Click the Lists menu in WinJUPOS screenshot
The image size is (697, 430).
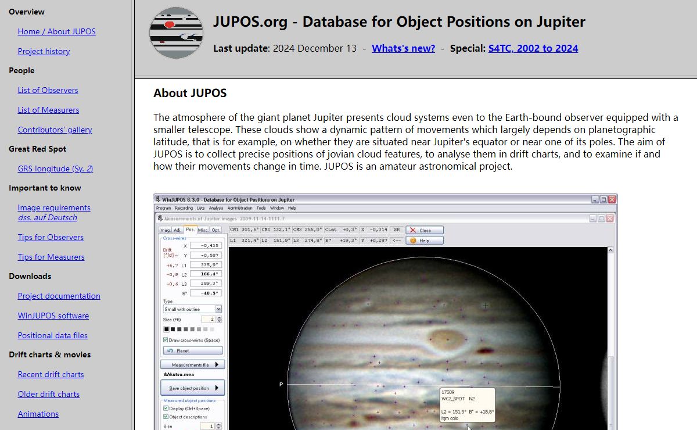click(201, 208)
